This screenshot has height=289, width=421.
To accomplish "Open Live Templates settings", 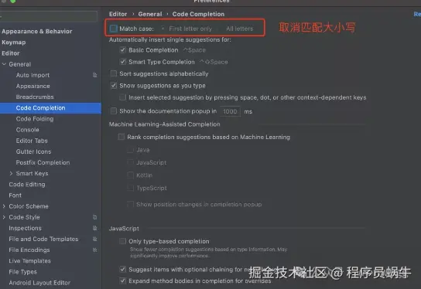I will 30,261.
